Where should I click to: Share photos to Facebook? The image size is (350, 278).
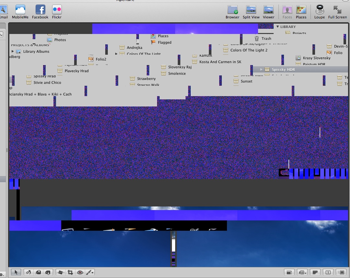coord(40,12)
